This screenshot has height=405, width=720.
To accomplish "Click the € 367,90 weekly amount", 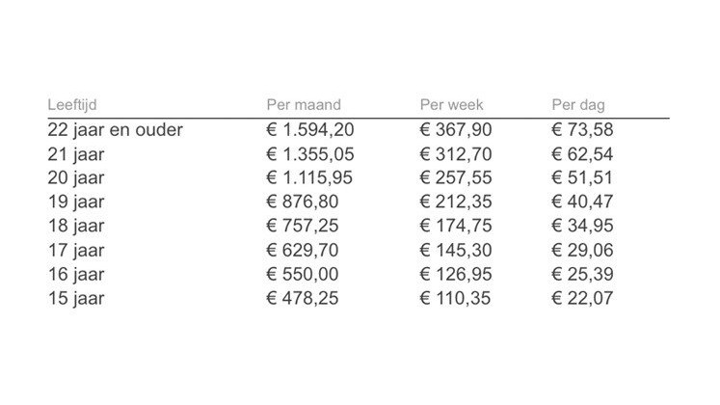I will point(456,130).
